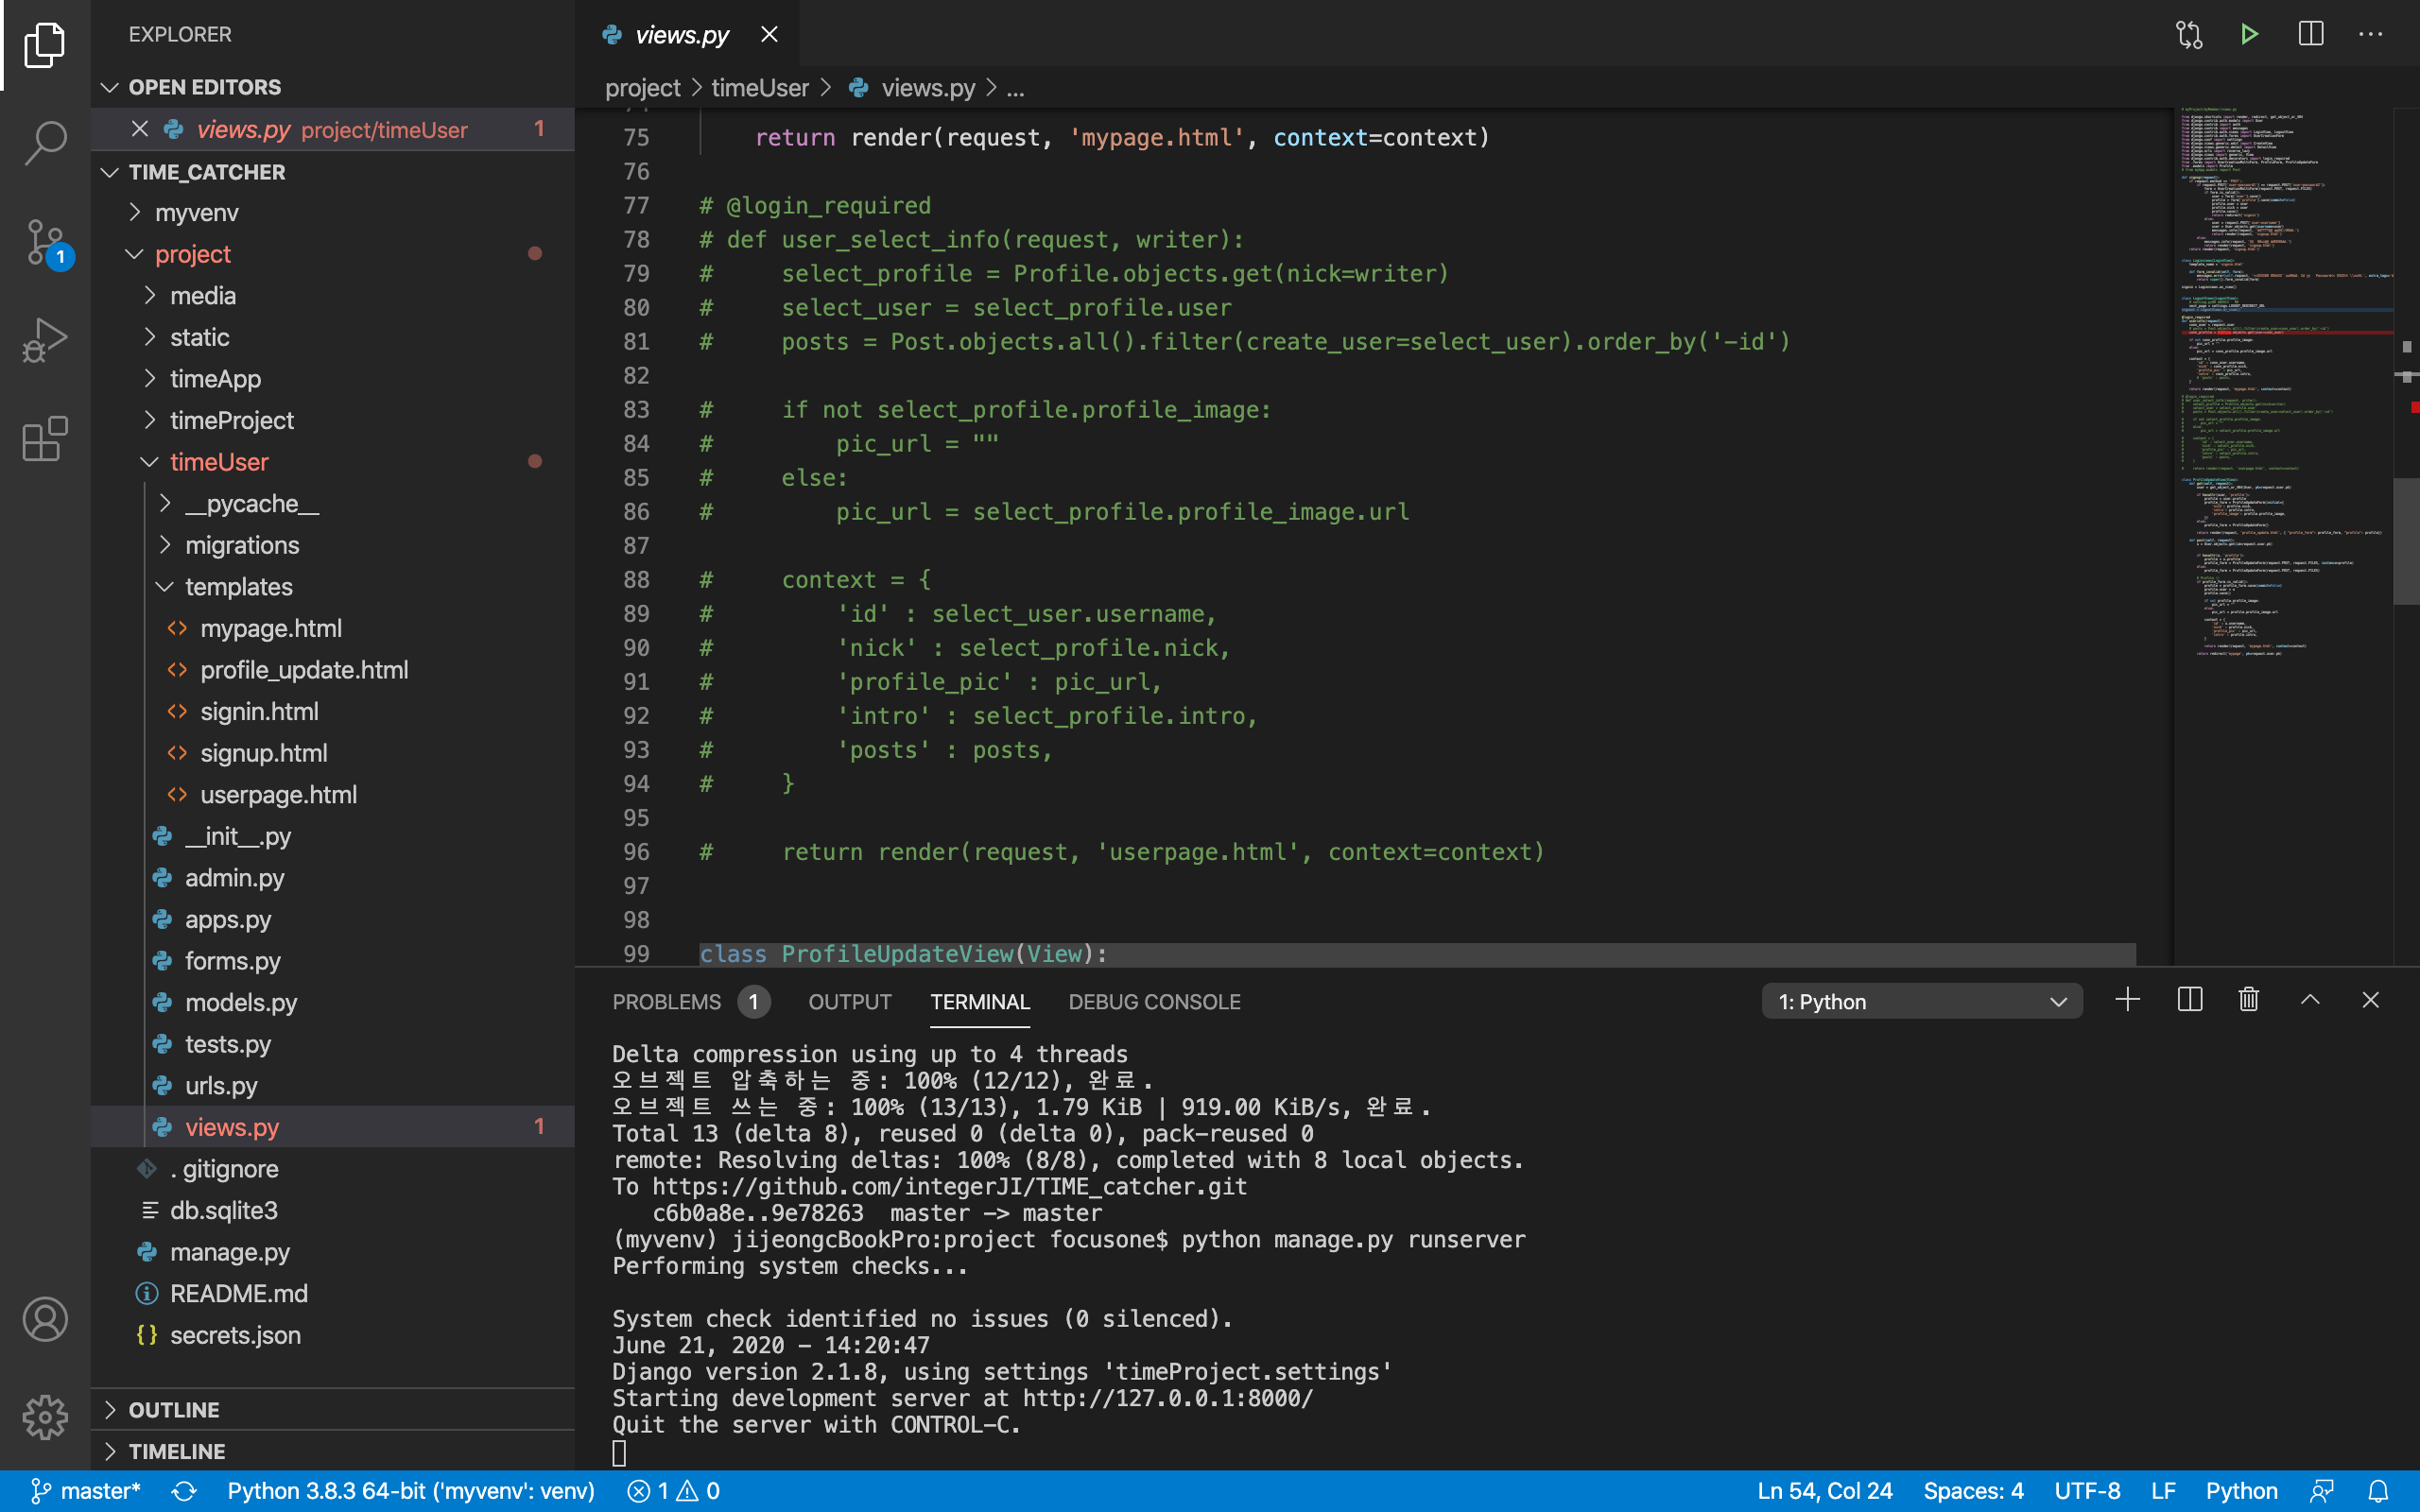The image size is (2420, 1512).
Task: Open the Source Control view
Action: pyautogui.click(x=45, y=242)
